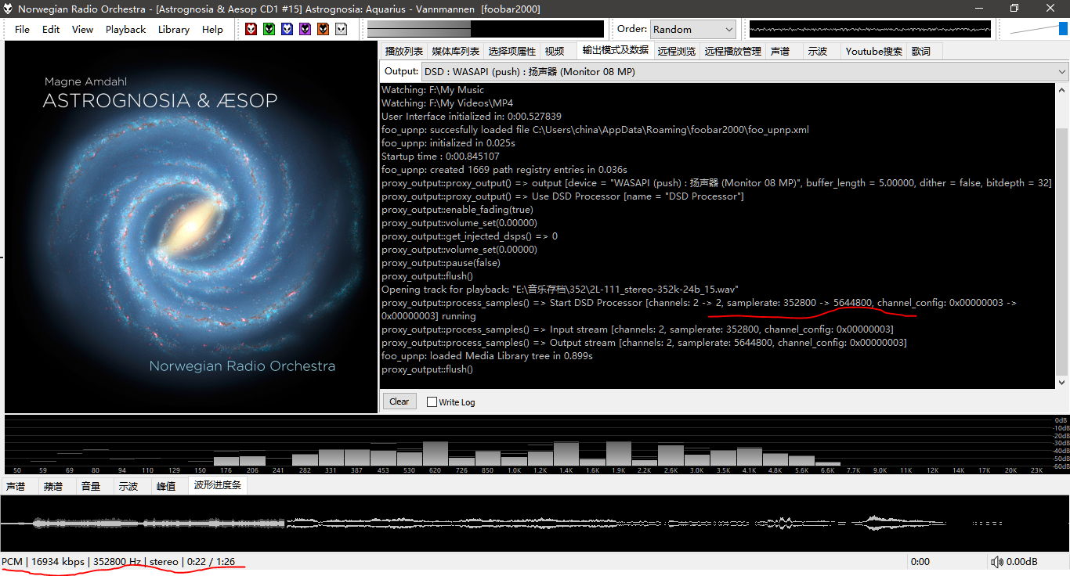
Task: Switch to the Youtube搜索 tab
Action: tap(873, 51)
